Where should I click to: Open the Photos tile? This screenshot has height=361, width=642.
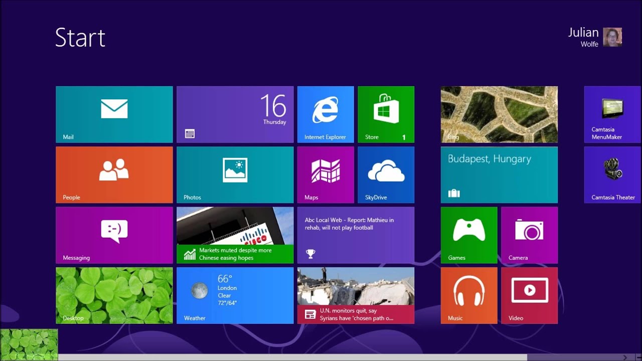[x=235, y=175]
